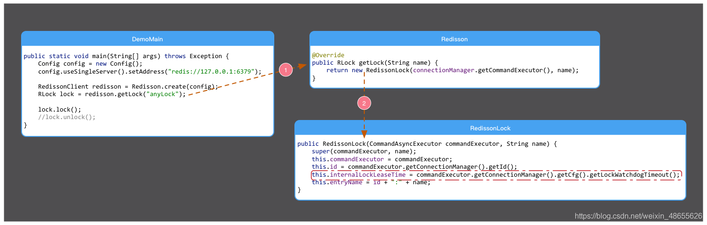Click the commented '//lock.unlock();' line
The height and width of the screenshot is (225, 707).
click(67, 117)
